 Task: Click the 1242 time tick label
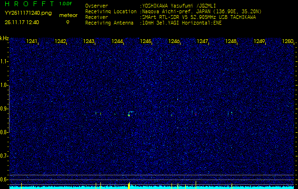pyautogui.click(x=61, y=41)
